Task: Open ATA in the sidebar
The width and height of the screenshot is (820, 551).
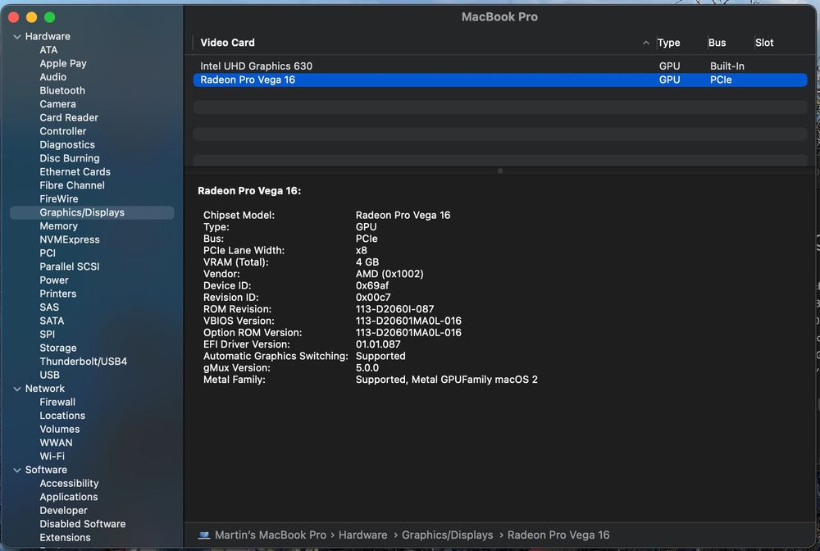Action: click(x=48, y=50)
